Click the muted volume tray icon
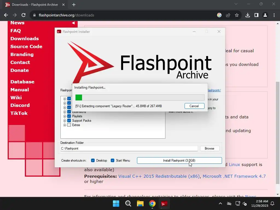This screenshot has height=210, width=280. (245, 203)
